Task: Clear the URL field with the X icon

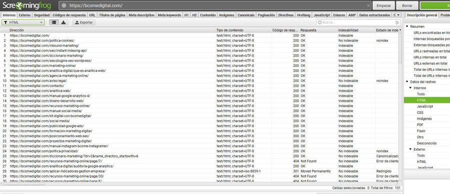Action: (x=368, y=5)
